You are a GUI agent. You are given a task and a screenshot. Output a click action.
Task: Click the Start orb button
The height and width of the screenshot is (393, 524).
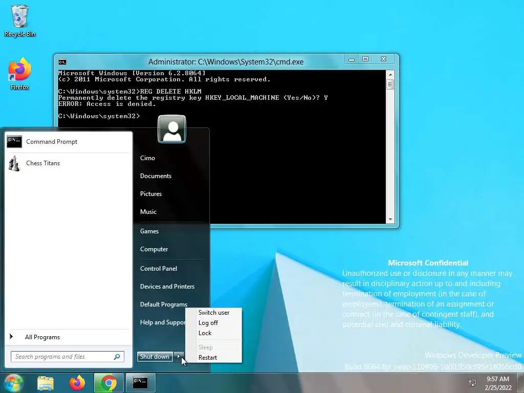13,383
